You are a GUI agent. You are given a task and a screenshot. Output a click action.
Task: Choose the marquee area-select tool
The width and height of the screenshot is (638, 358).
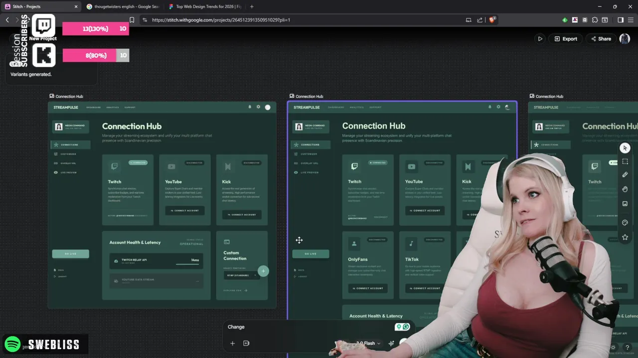click(x=625, y=162)
